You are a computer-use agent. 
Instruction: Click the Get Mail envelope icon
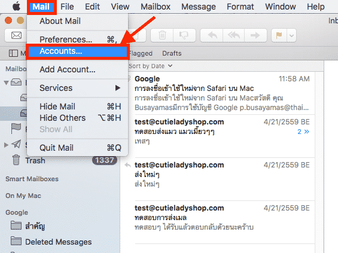(16, 35)
